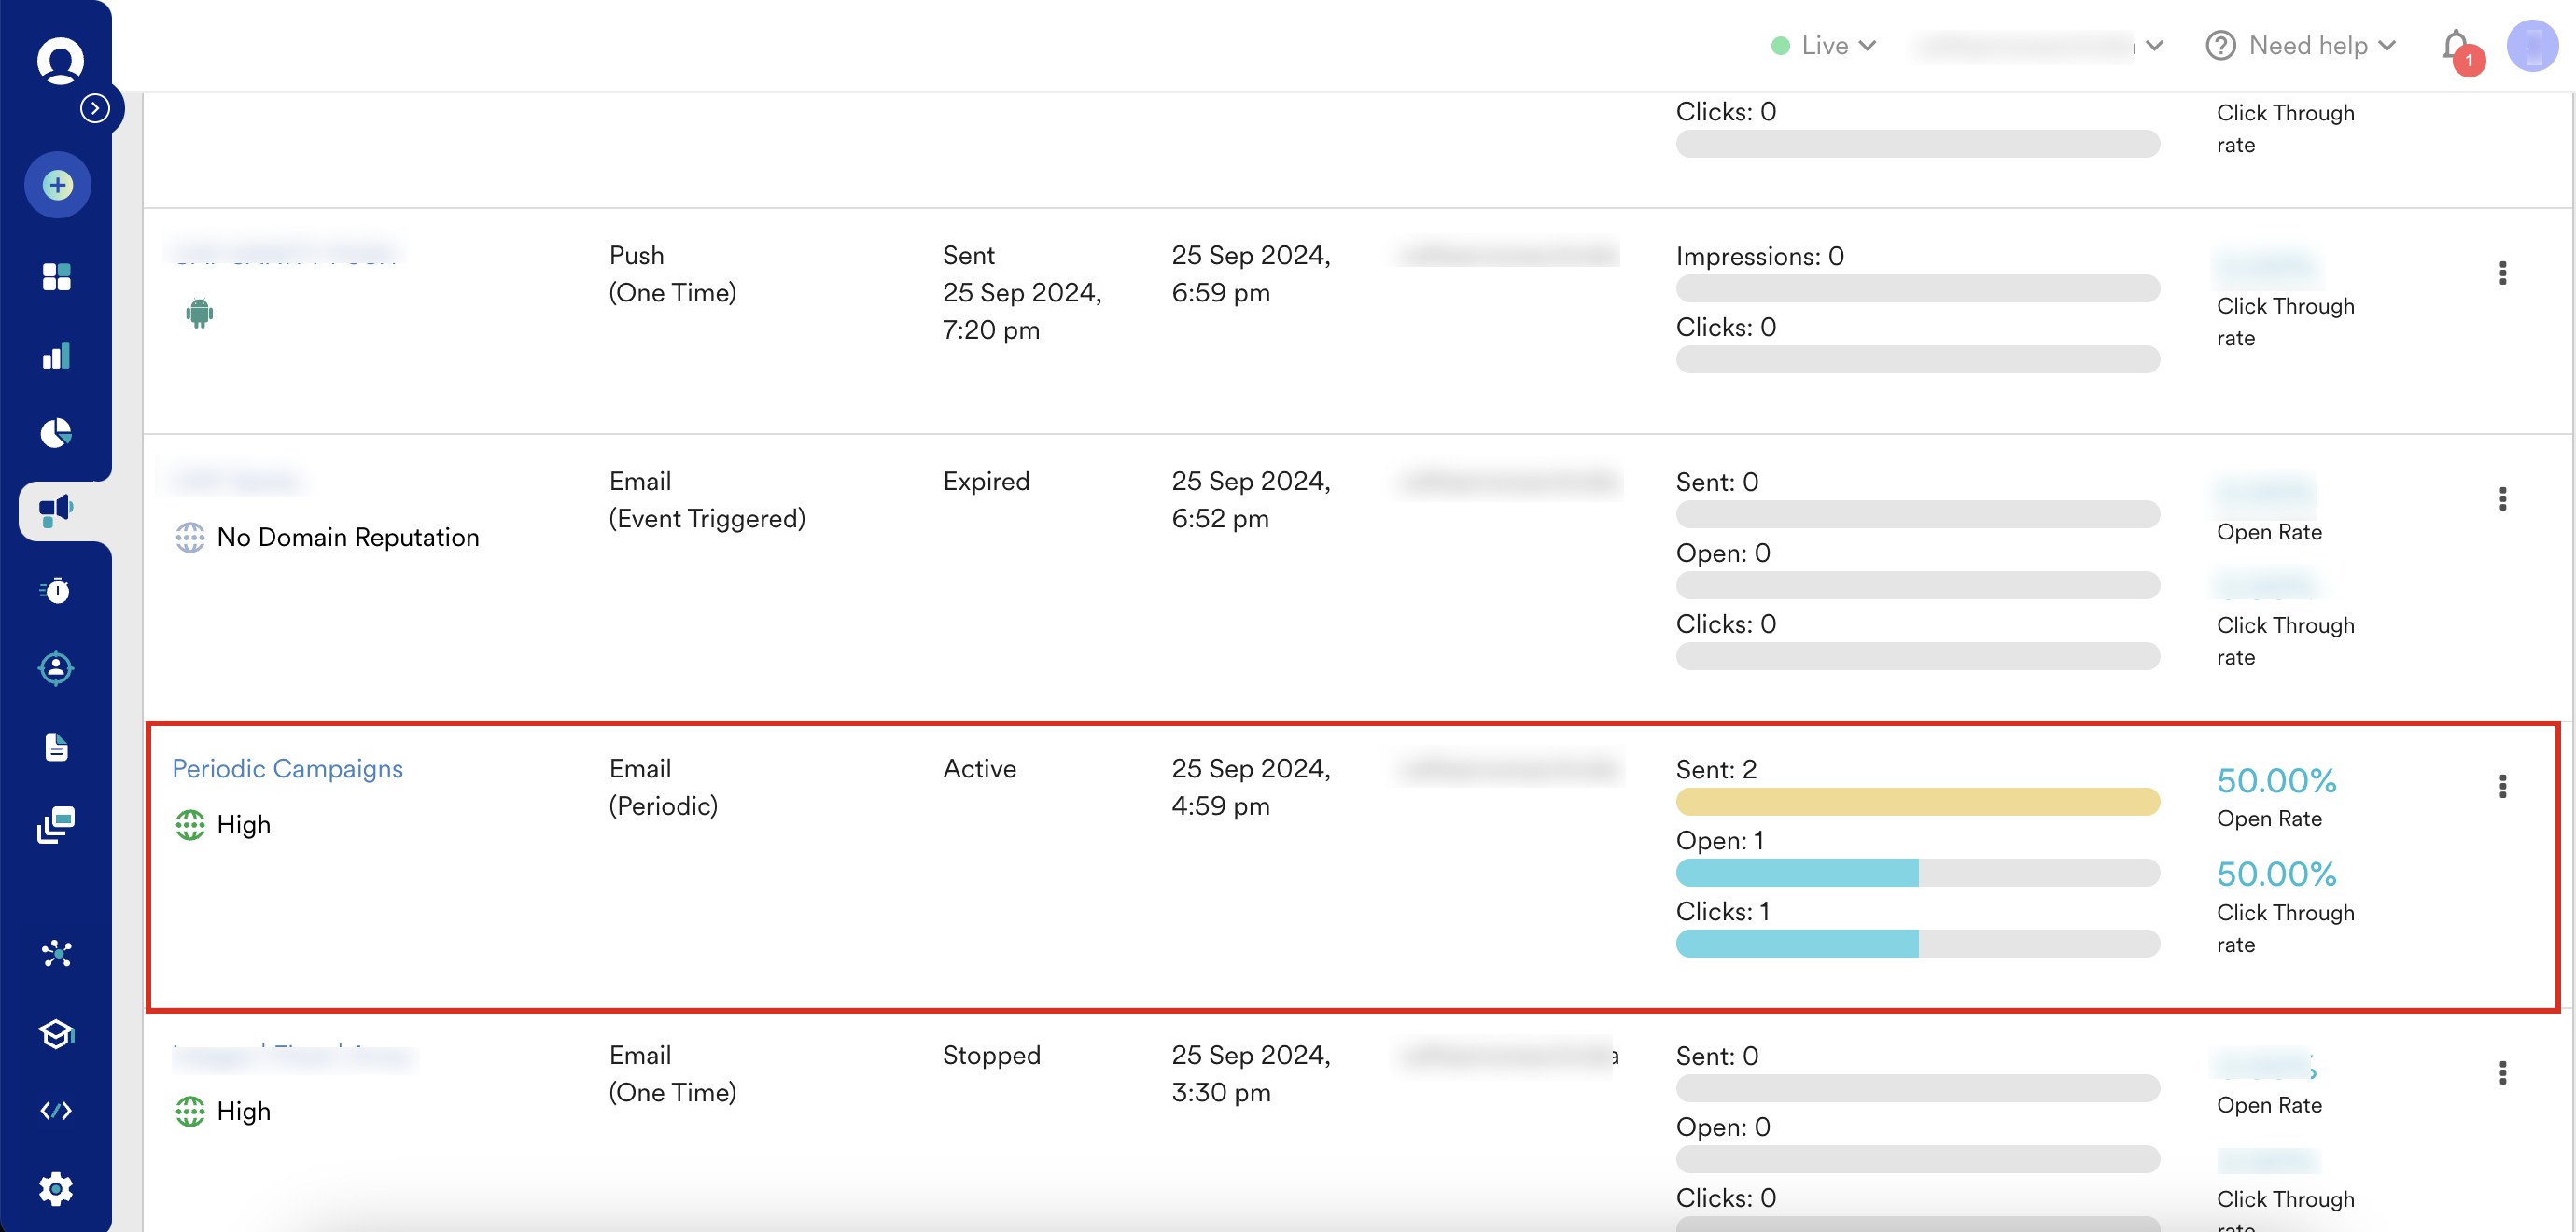
Task: Open the settings gear icon
Action: coord(57,1188)
